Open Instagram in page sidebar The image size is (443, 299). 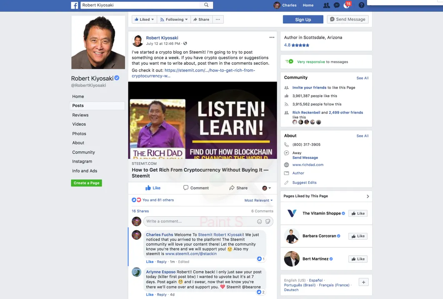(82, 161)
